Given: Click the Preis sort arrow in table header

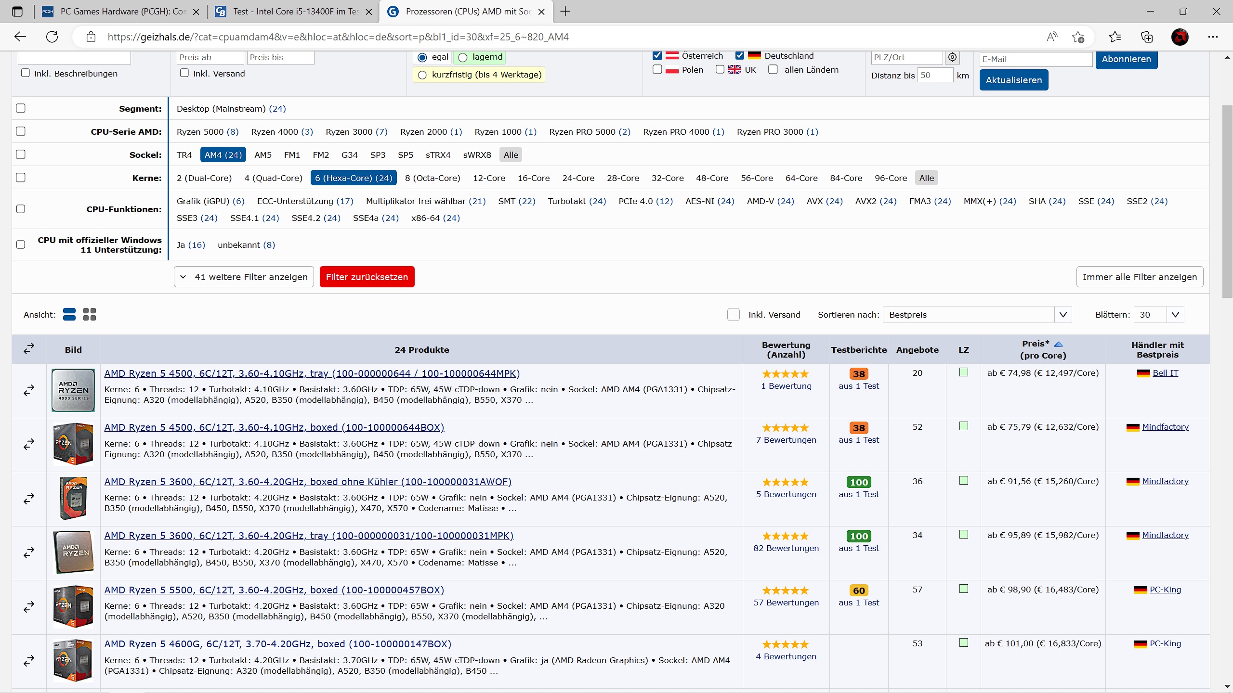Looking at the screenshot, I should 1058,344.
